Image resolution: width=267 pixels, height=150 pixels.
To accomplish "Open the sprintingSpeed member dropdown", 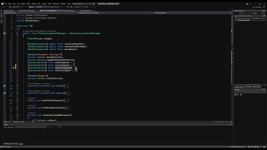I will [x=193, y=13].
